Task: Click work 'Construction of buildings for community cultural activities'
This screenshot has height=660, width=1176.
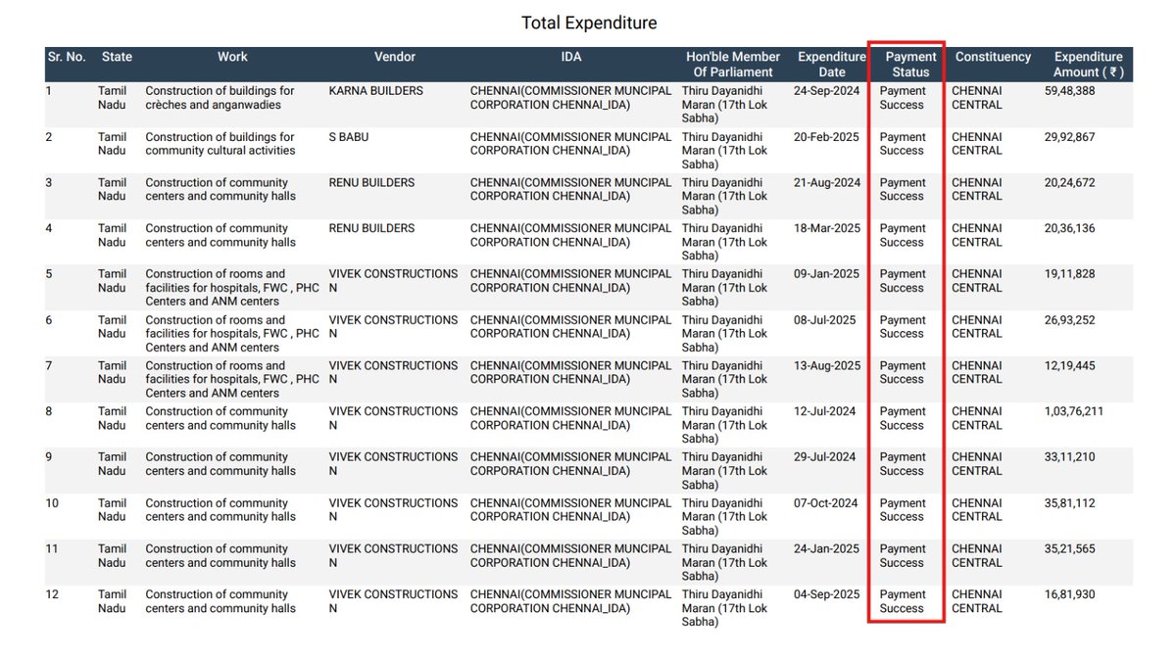Action: coord(220,144)
